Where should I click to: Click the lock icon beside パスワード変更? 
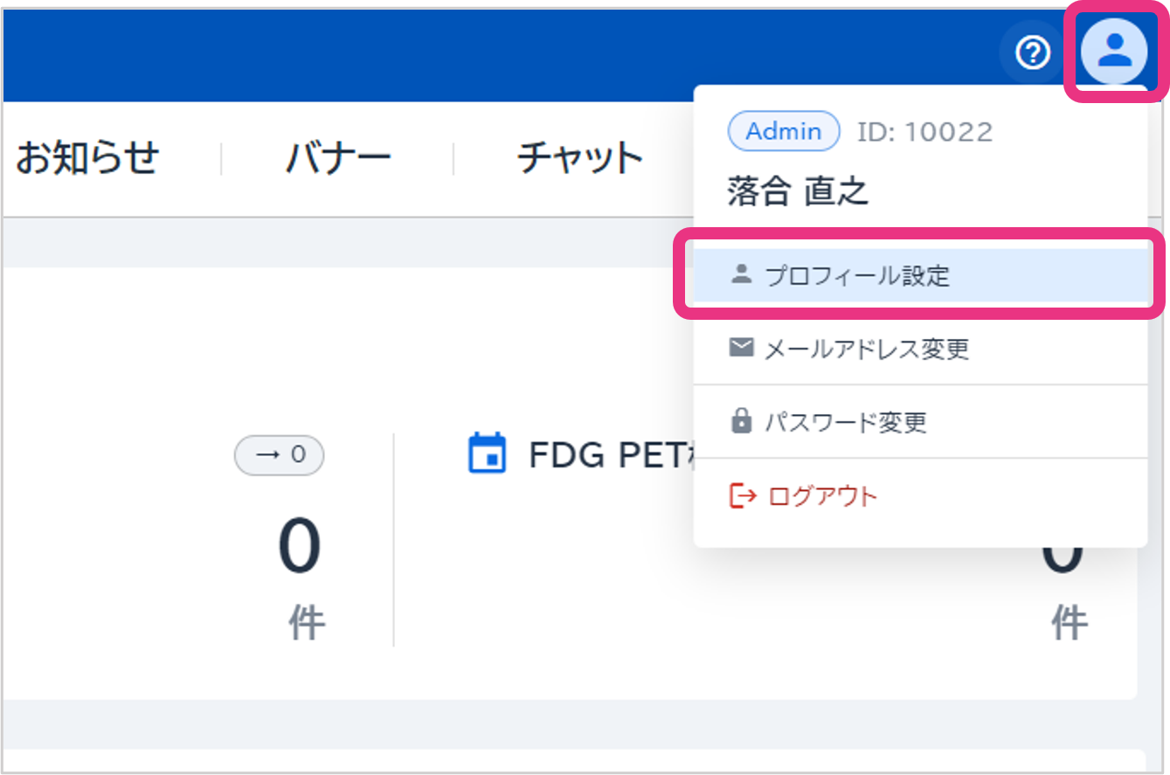[x=741, y=422]
